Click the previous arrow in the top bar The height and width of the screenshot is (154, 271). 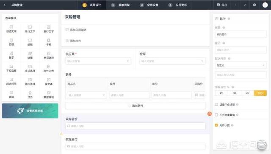tap(235, 5)
